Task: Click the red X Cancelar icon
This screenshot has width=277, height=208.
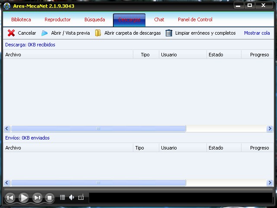Action: (11, 33)
